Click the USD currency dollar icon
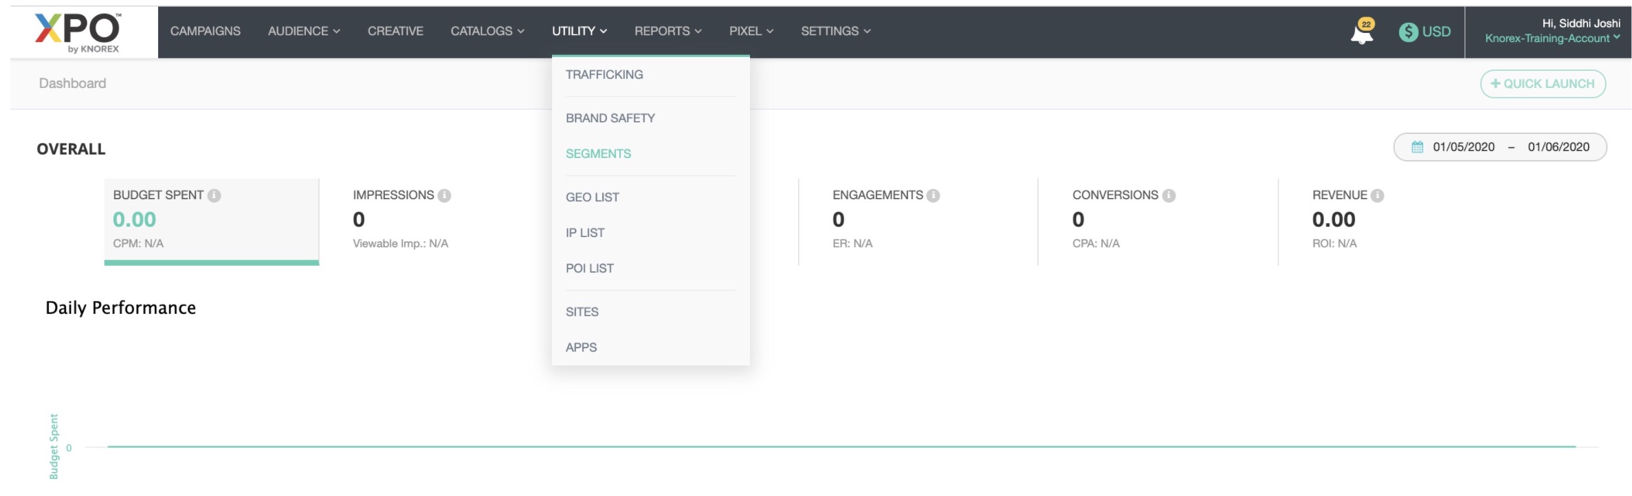 click(1408, 32)
